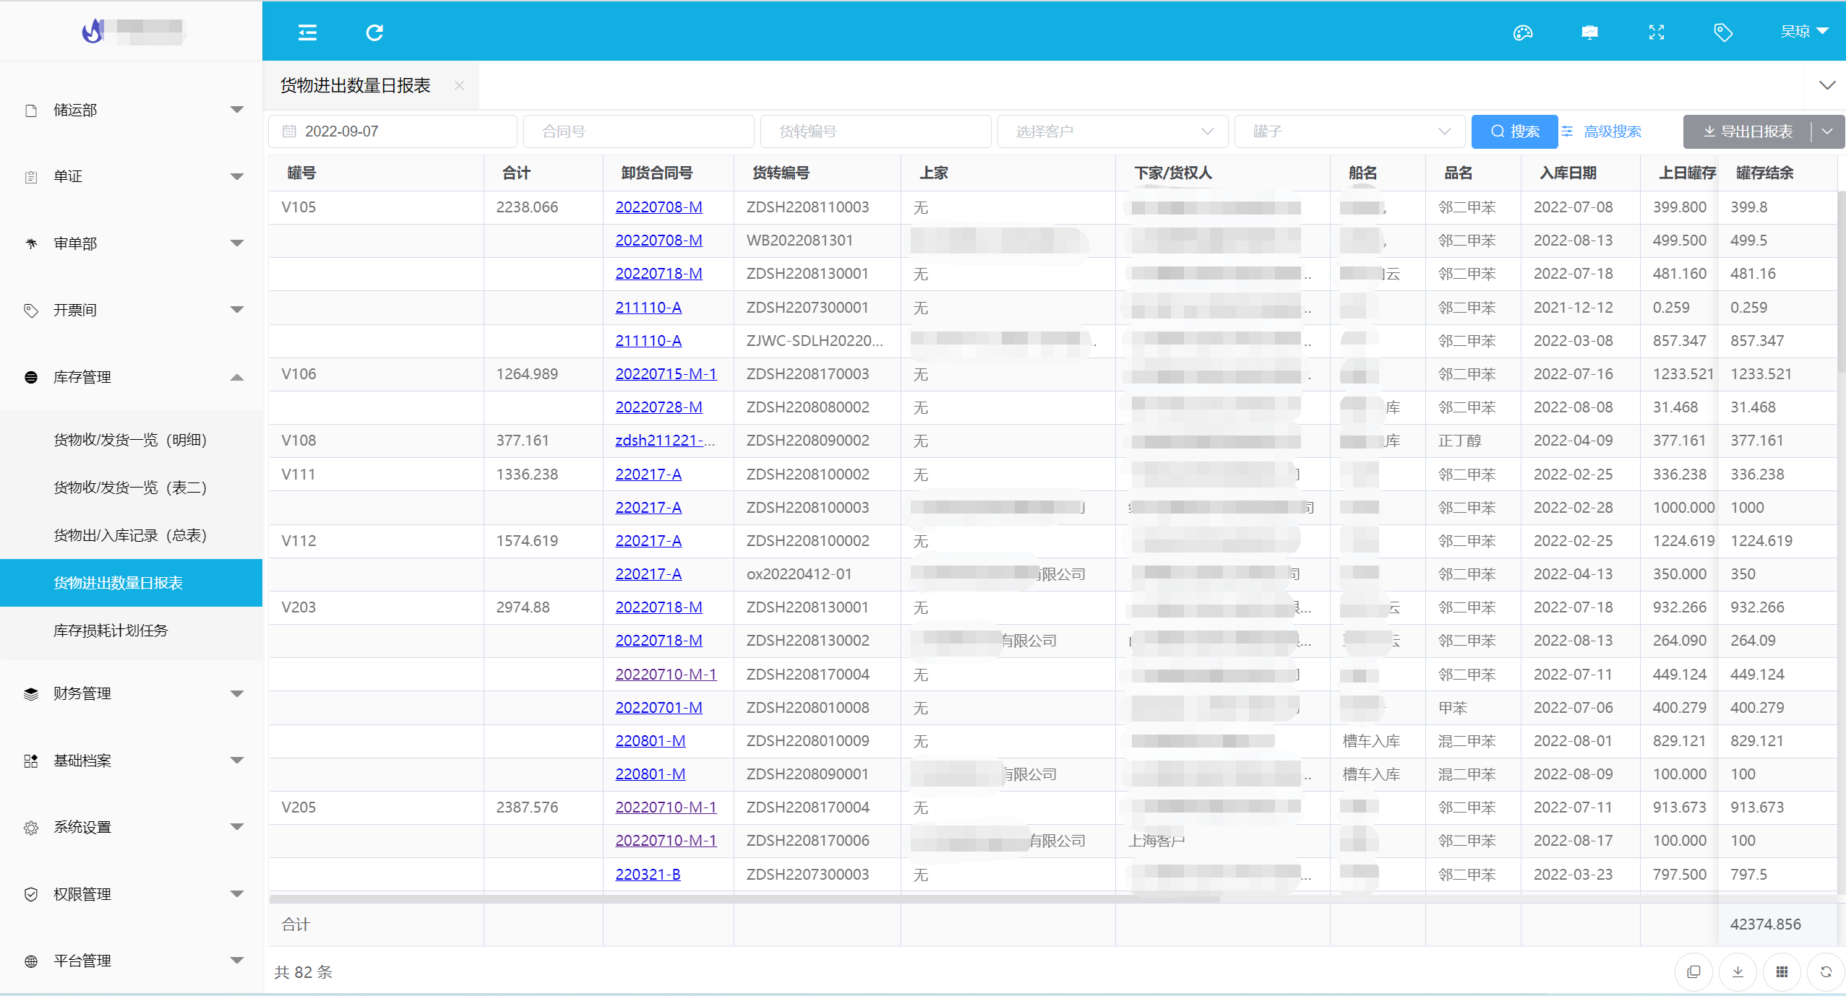Click the monitor screen icon in header

[x=1589, y=33]
